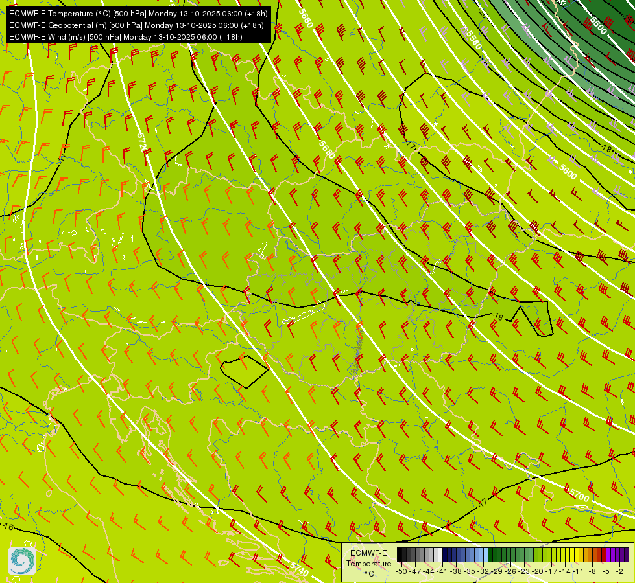Click the 5580 geopotential contour label
The width and height of the screenshot is (635, 583).
click(473, 38)
